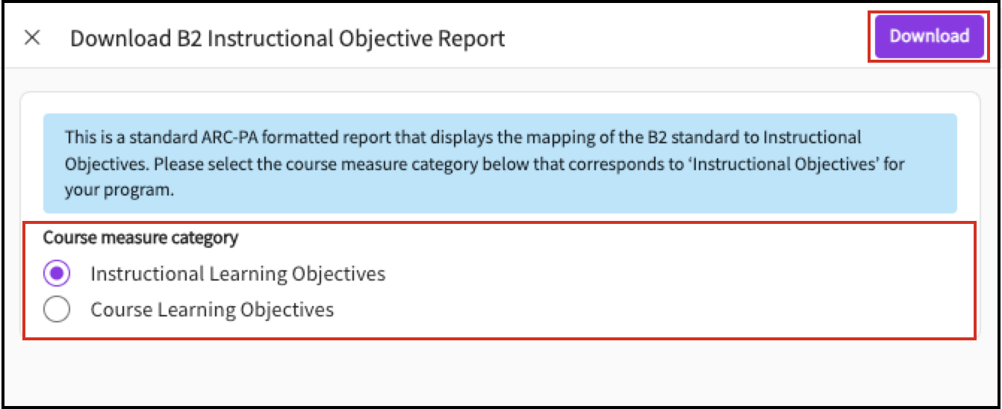Click the Course measure category heading
Screen dimensions: 1002x409
(140, 238)
